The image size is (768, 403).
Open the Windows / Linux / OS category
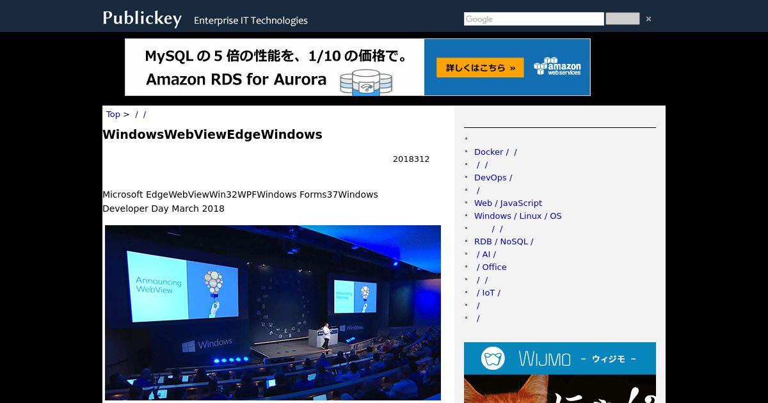(x=518, y=216)
